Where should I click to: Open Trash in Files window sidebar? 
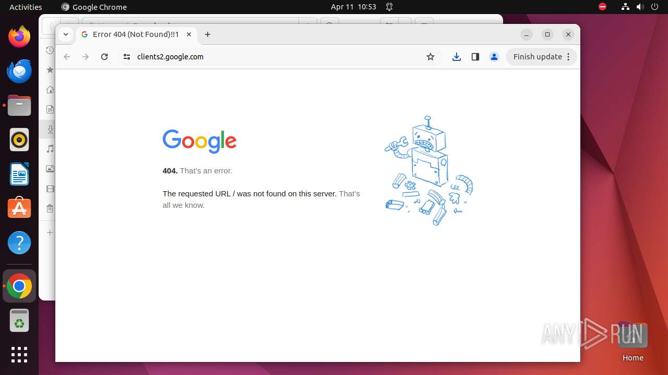pyautogui.click(x=50, y=208)
